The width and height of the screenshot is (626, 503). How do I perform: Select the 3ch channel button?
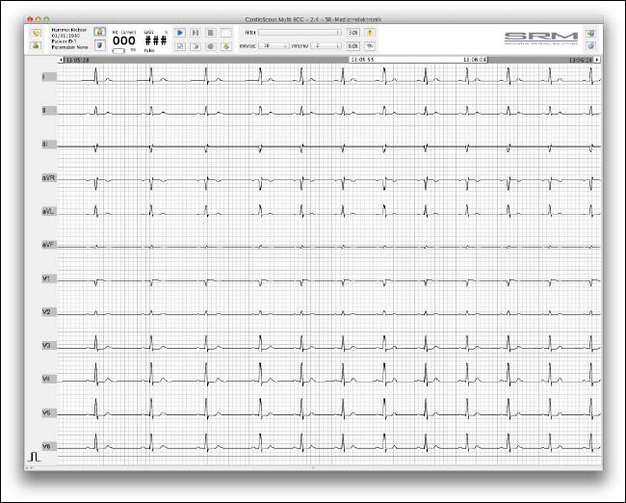tap(353, 32)
